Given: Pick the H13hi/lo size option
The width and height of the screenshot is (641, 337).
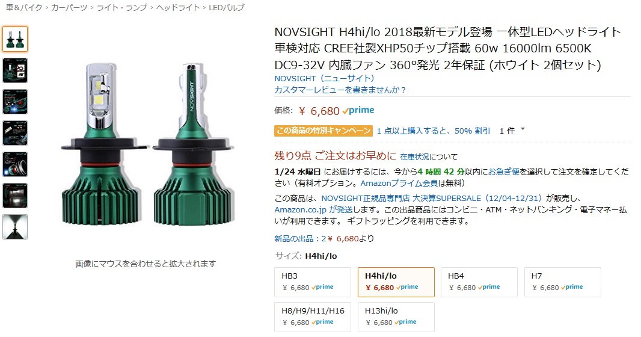Looking at the screenshot, I should coord(396,317).
